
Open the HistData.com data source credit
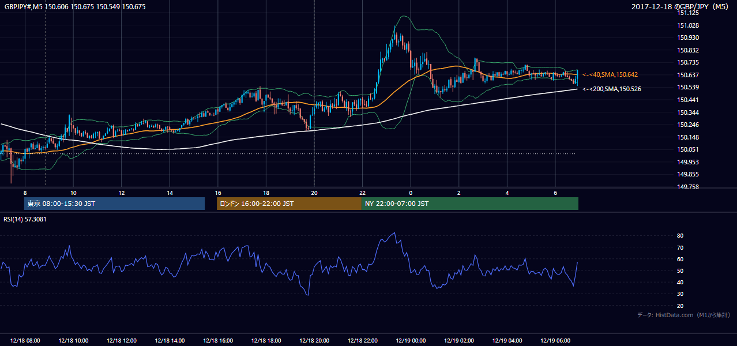click(684, 315)
